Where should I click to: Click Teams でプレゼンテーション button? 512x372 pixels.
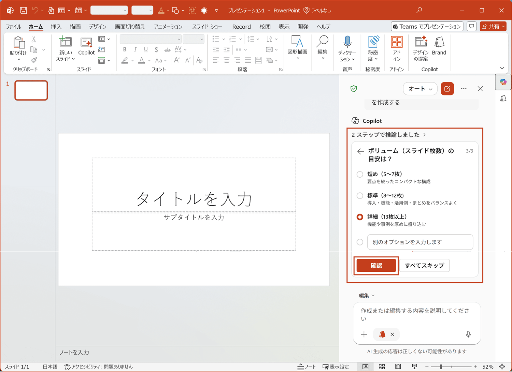427,27
